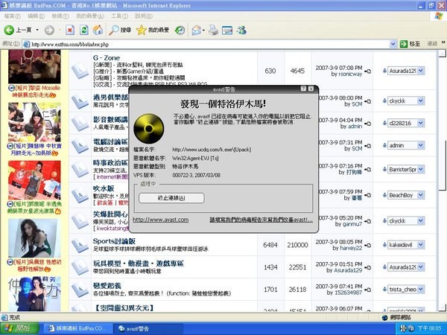Screen dimensions: 447x335
Task: Open the address bar dropdown arrow
Action: click(x=393, y=44)
